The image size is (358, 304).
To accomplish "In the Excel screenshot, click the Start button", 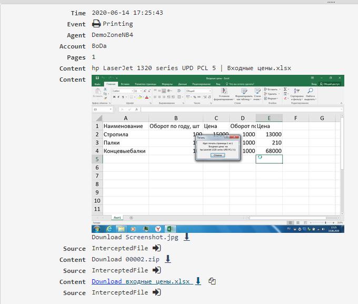I will [97, 229].
